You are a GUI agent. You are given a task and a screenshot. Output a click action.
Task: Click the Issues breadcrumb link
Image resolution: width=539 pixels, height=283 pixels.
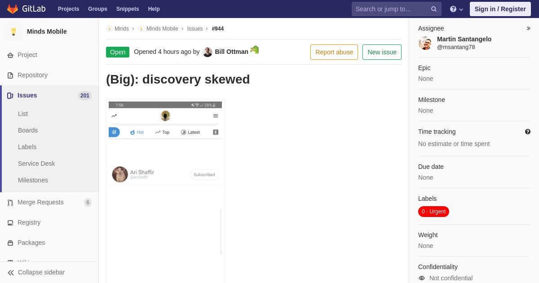pos(195,29)
